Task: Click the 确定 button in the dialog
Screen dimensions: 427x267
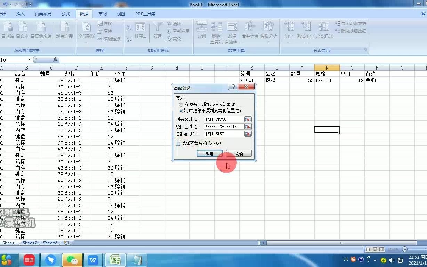Action: (209, 153)
